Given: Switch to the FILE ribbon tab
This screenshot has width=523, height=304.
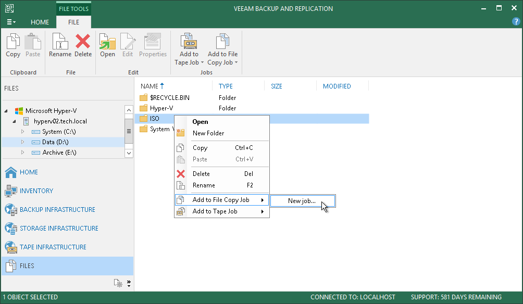Looking at the screenshot, I should 74,22.
